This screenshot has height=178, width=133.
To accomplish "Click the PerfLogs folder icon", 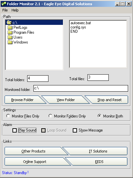I will point(10,27).
